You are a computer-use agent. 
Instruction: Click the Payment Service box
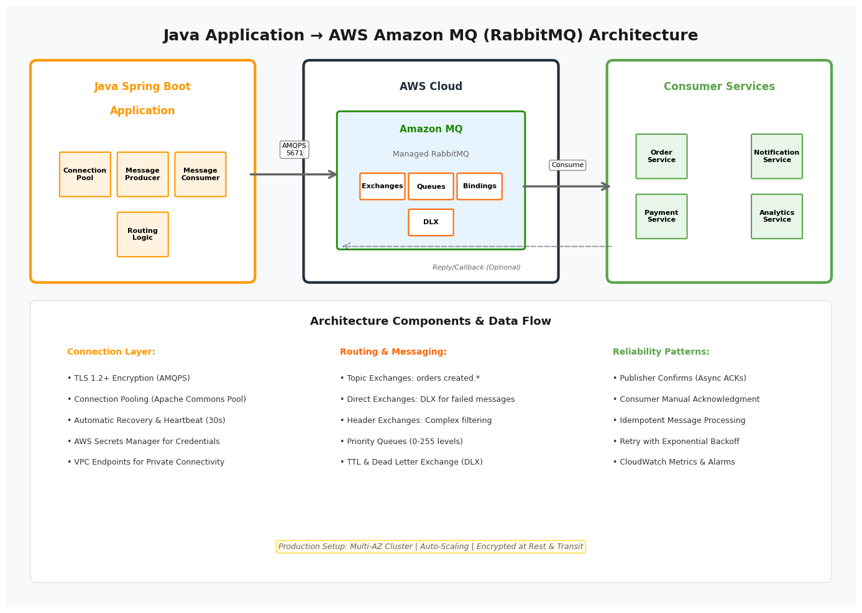coord(661,217)
